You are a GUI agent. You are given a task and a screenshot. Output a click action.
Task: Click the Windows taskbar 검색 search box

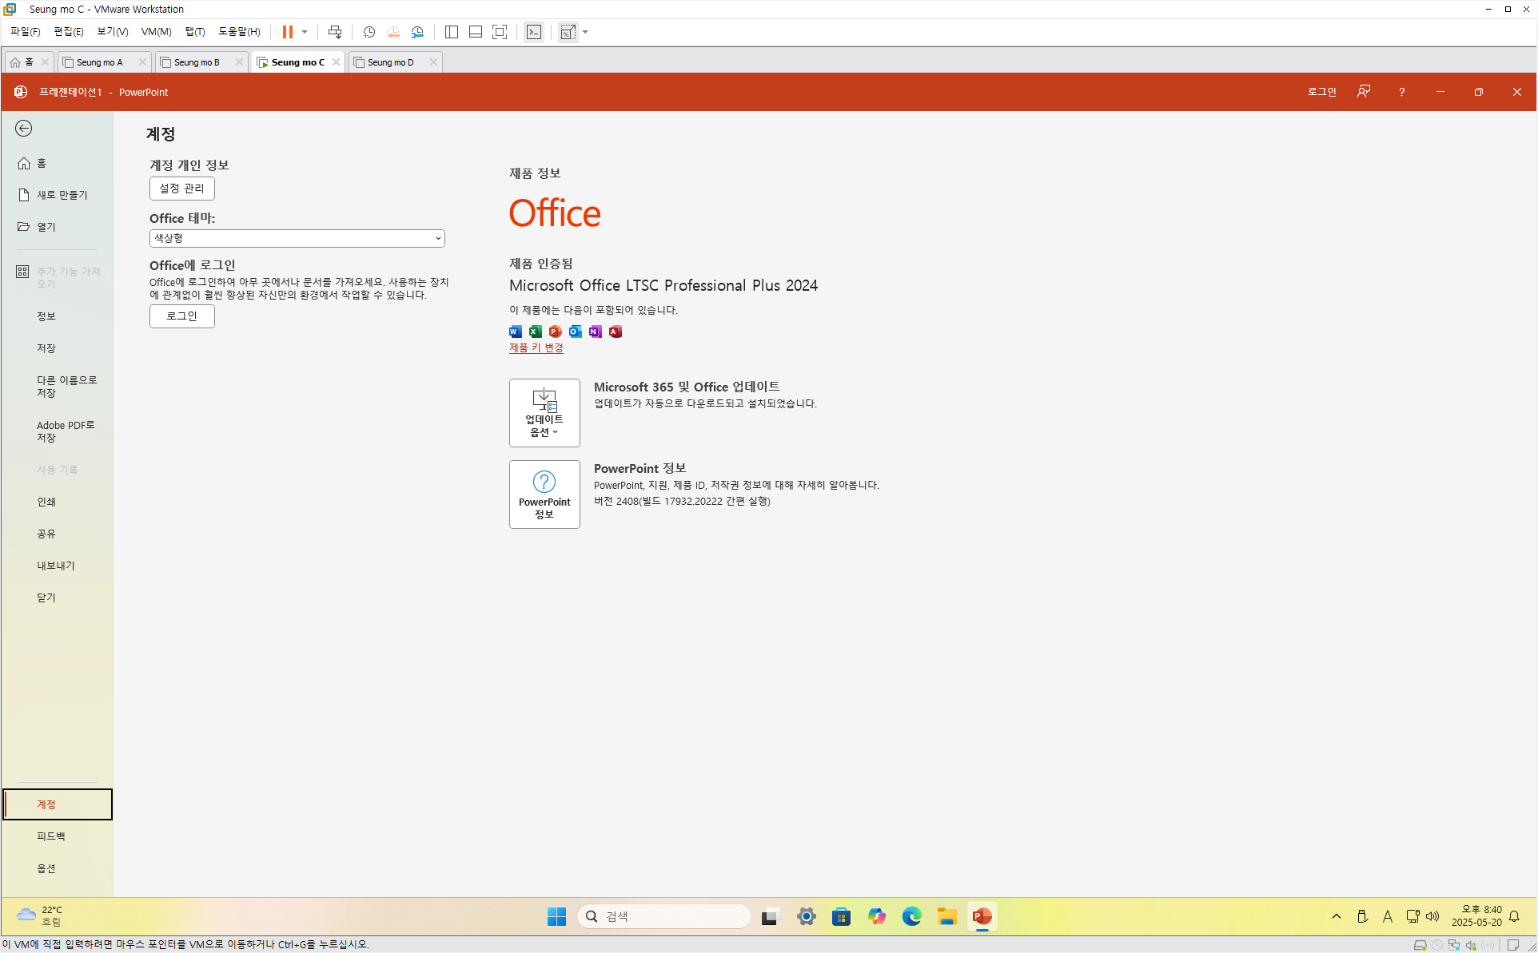pyautogui.click(x=664, y=916)
